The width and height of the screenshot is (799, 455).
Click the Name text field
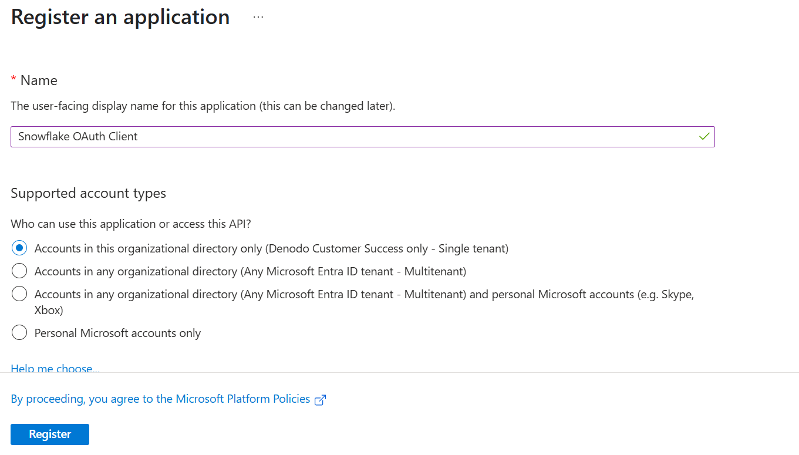tap(362, 136)
